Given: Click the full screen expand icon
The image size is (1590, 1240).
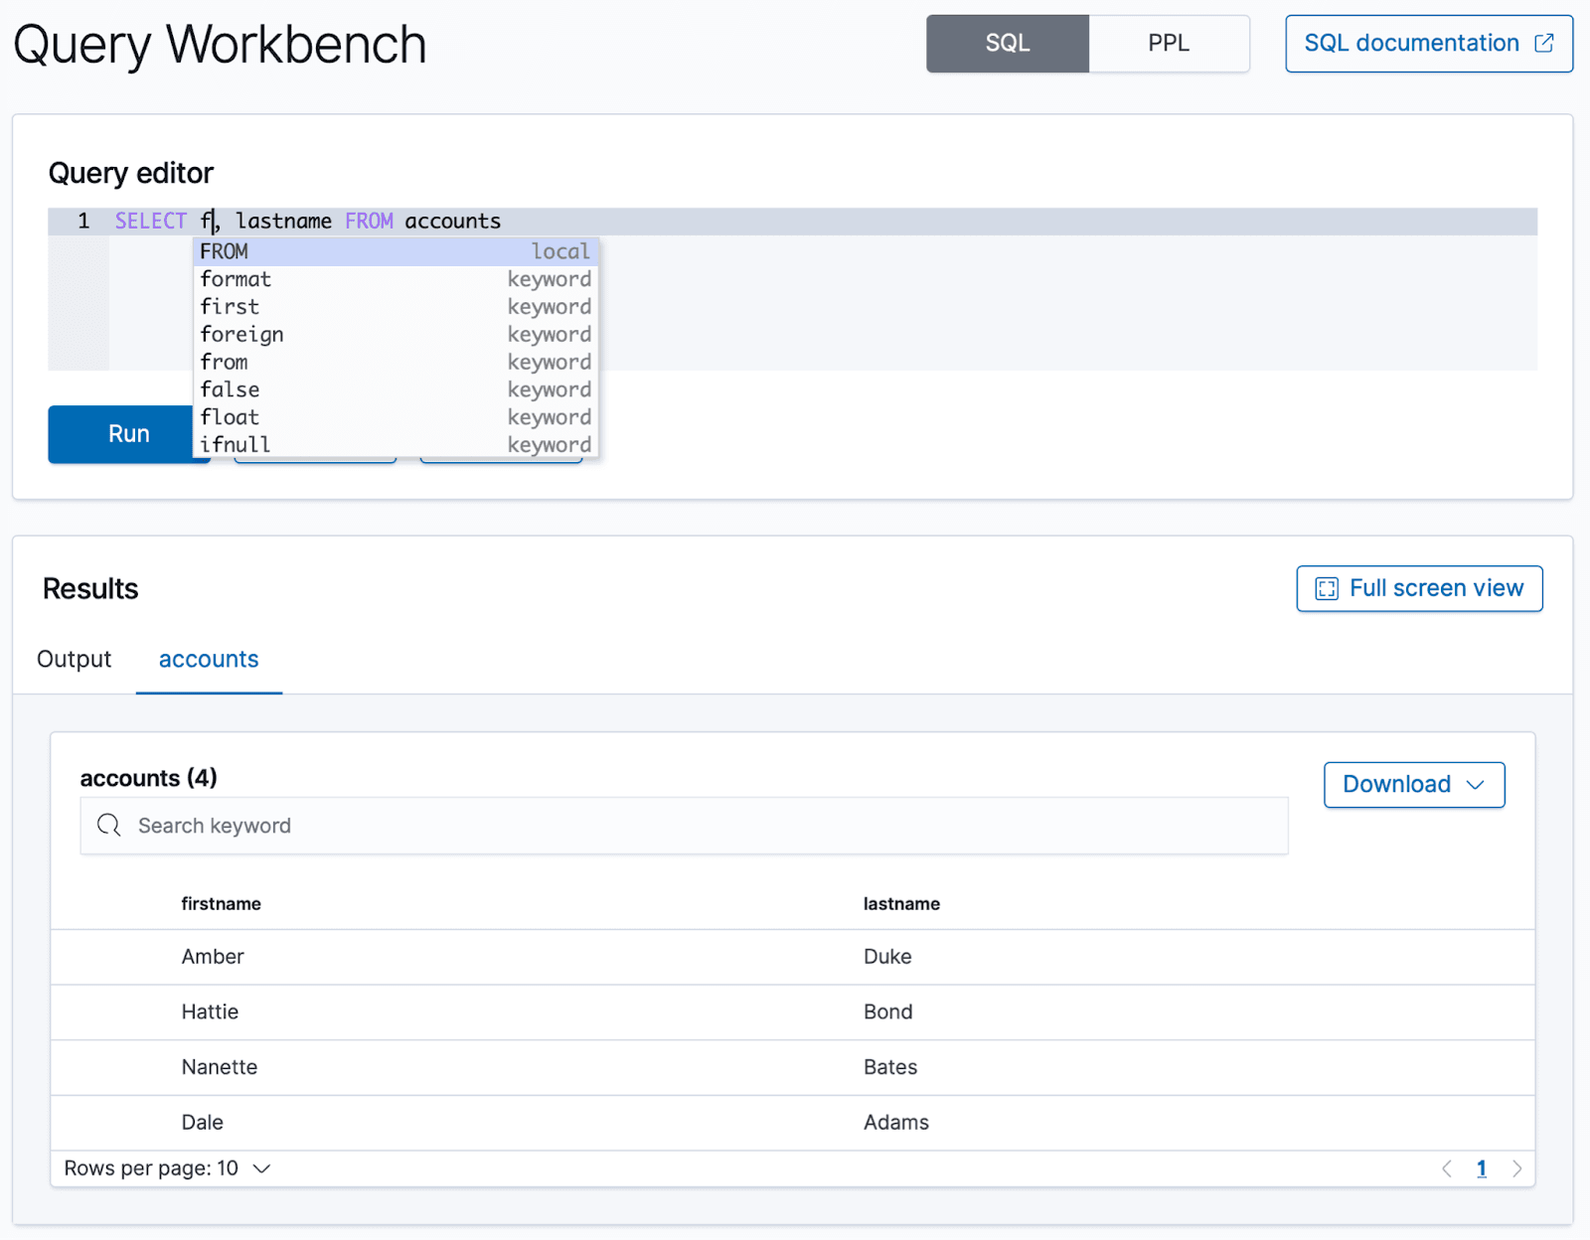Looking at the screenshot, I should pyautogui.click(x=1327, y=589).
